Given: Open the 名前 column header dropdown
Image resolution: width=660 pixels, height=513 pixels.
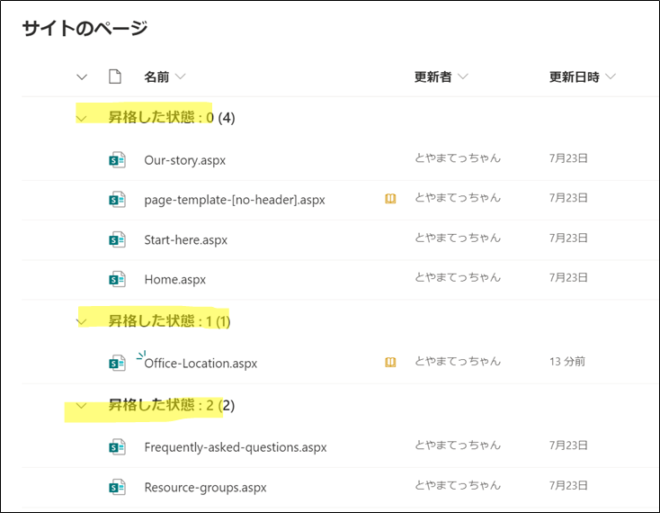Looking at the screenshot, I should click(165, 76).
